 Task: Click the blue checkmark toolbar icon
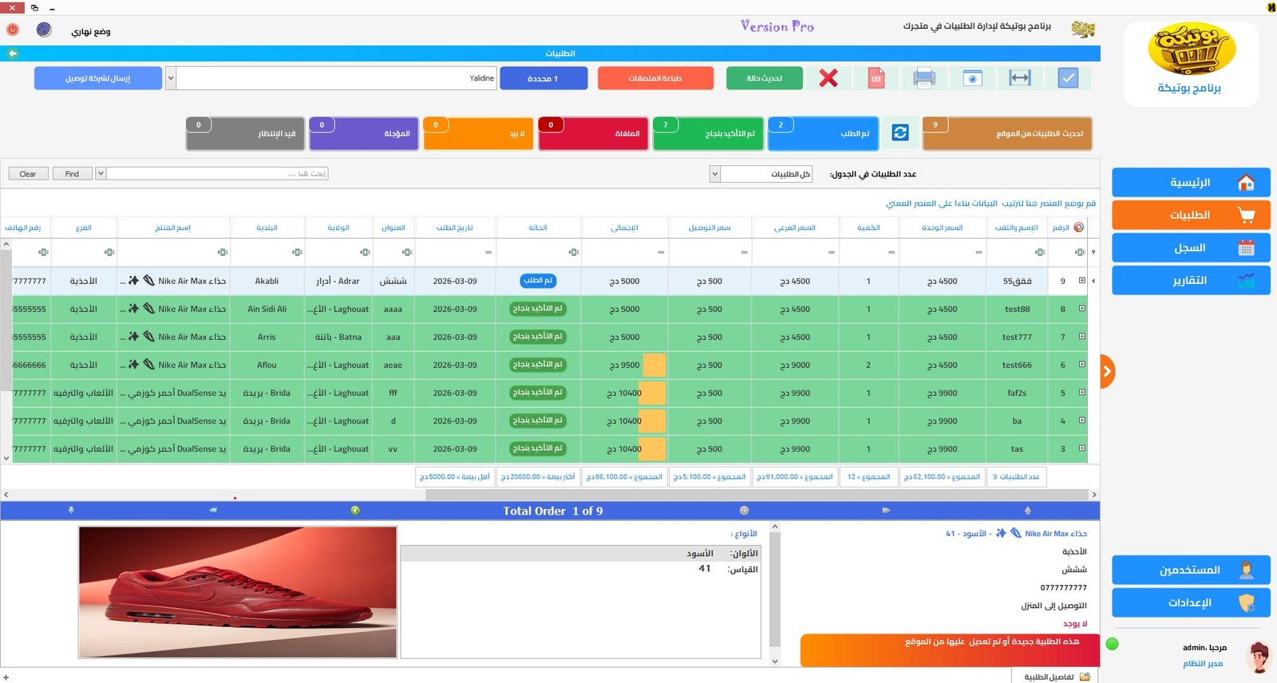click(x=1068, y=78)
